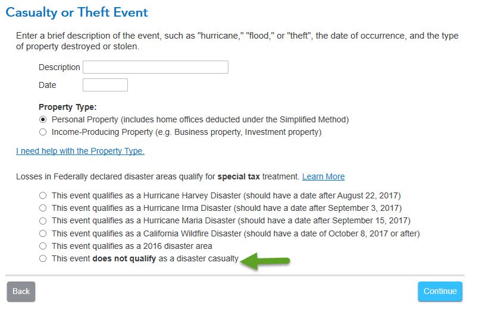Click the Casualty or Theft Event heading
The width and height of the screenshot is (486, 316).
(77, 12)
